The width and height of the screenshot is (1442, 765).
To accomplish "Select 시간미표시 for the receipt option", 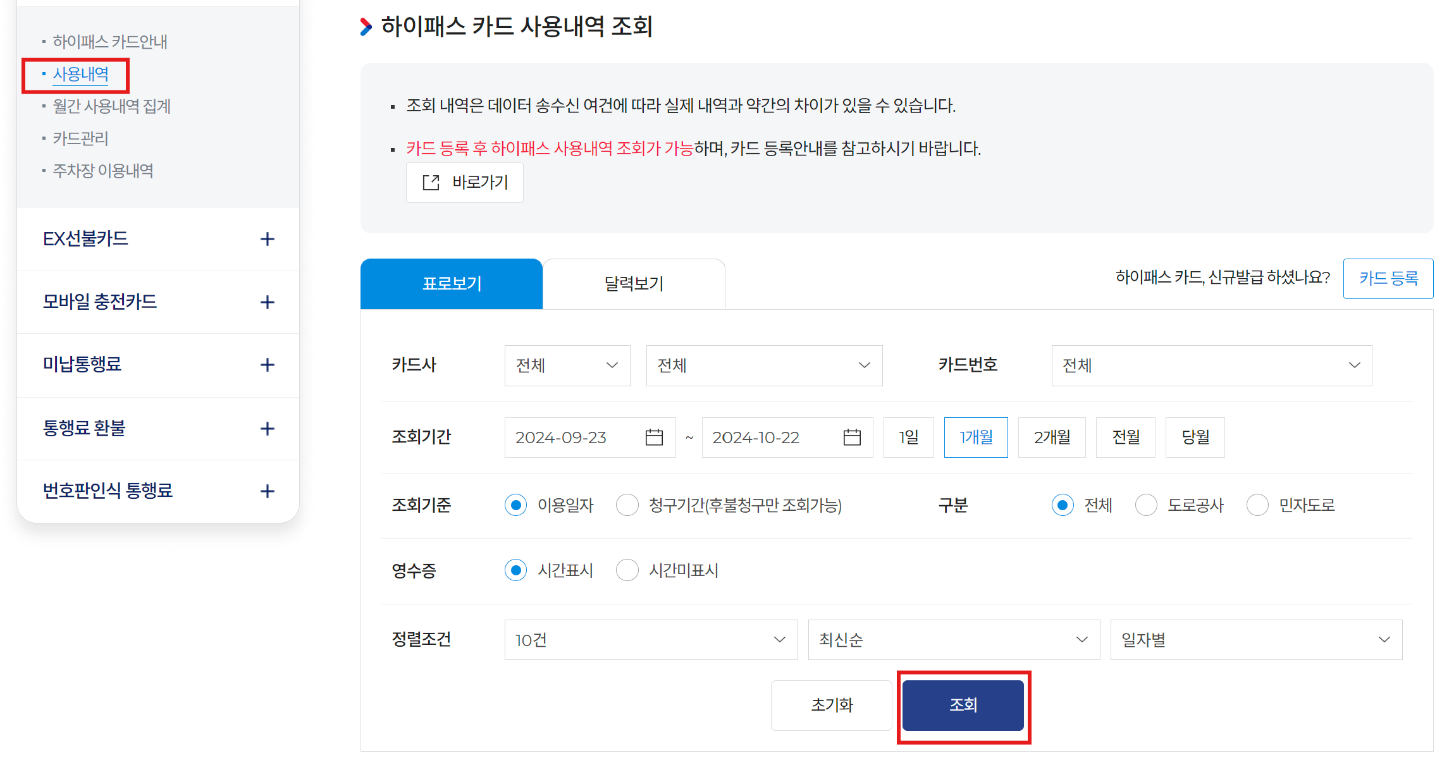I will pos(627,570).
